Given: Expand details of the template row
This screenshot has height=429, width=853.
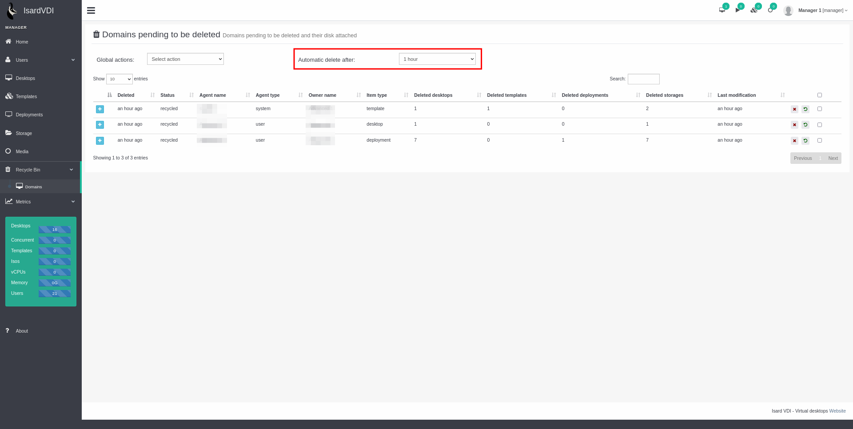Looking at the screenshot, I should coord(100,109).
